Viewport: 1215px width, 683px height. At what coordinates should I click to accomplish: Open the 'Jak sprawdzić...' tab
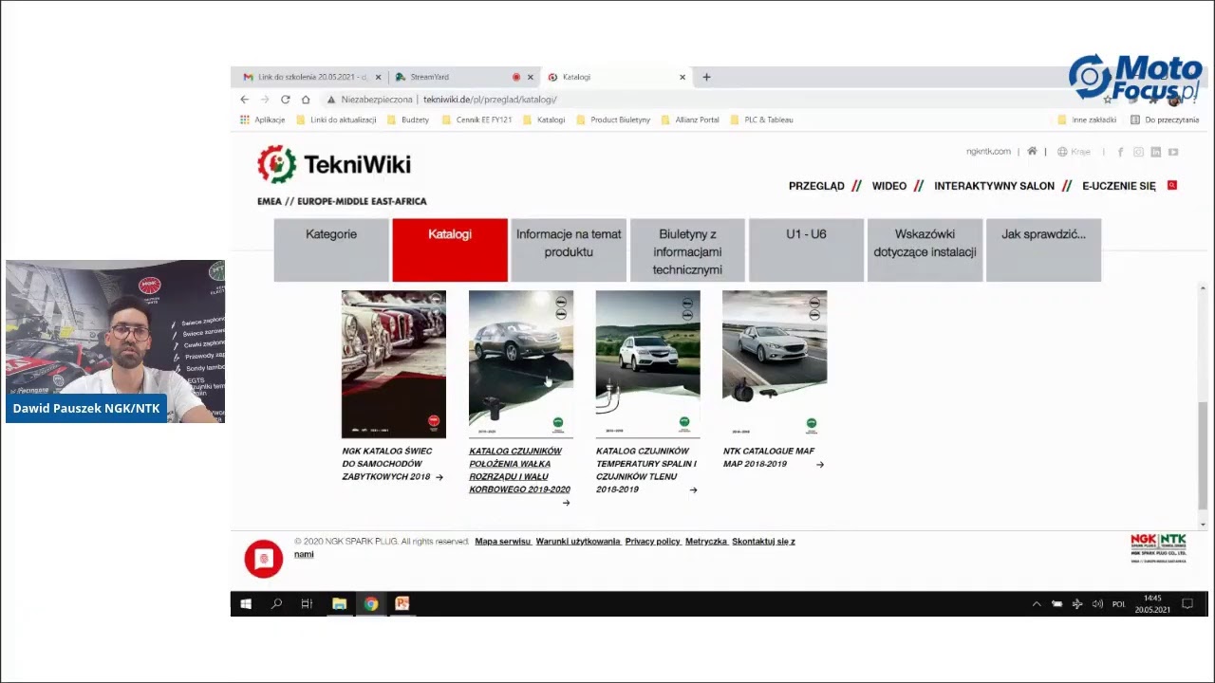click(x=1043, y=250)
